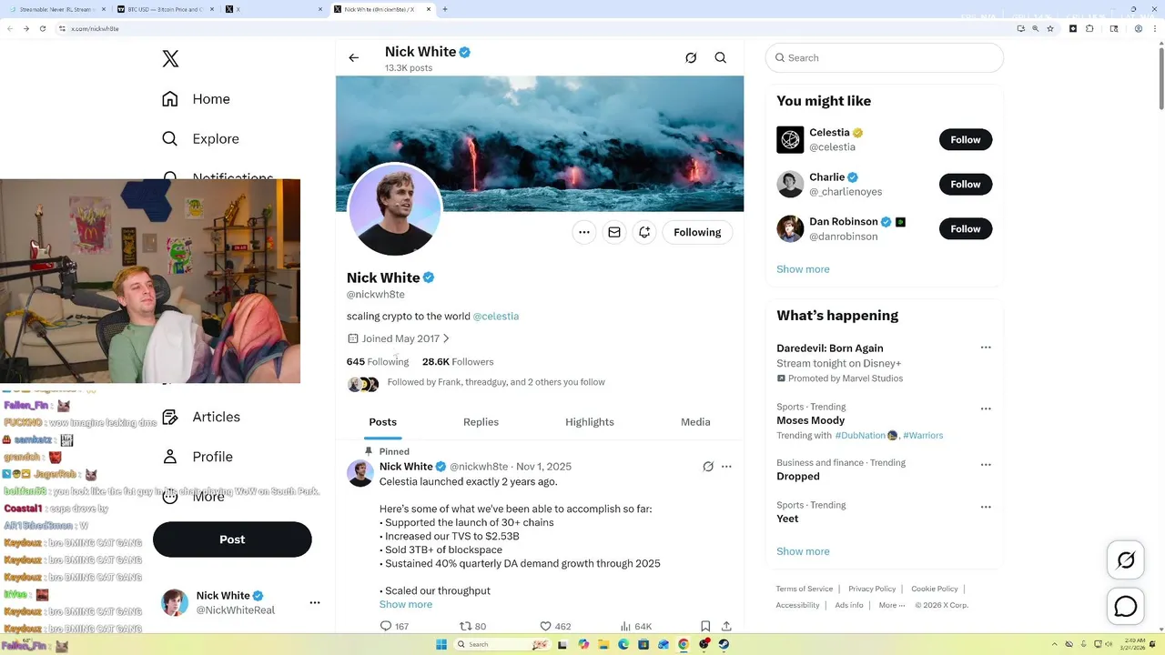Viewport: 1165px width, 655px height.
Task: Show more suggested accounts in You might like
Action: (803, 269)
